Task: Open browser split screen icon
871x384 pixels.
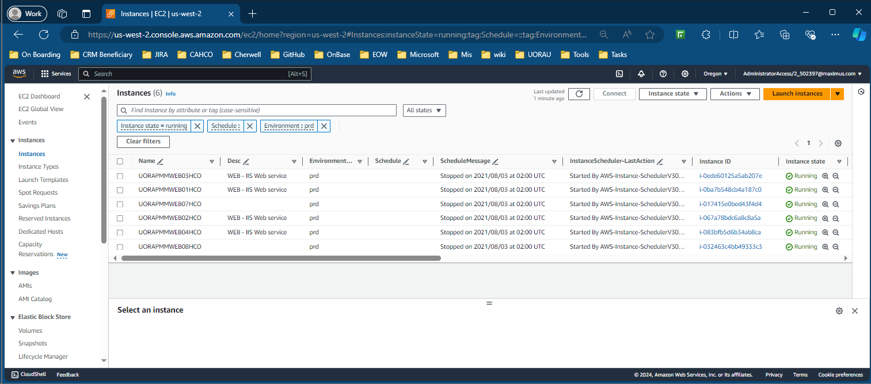Action: tap(733, 35)
